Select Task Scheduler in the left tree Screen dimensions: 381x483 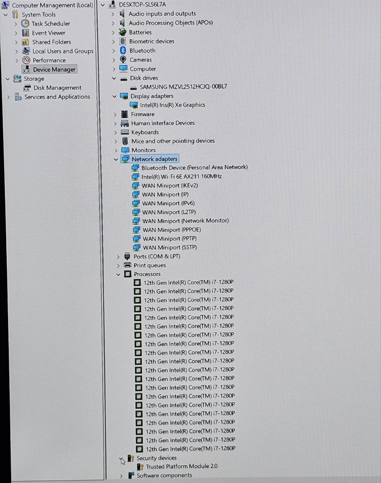tap(51, 24)
